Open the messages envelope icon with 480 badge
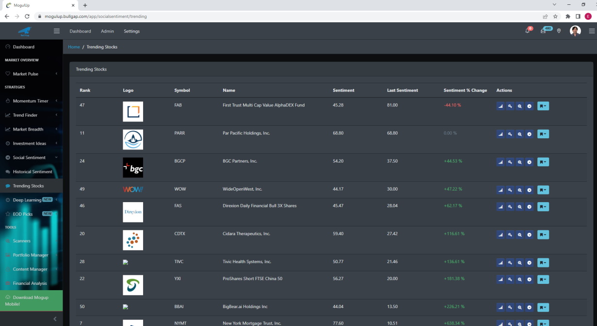597x326 pixels. [x=544, y=31]
